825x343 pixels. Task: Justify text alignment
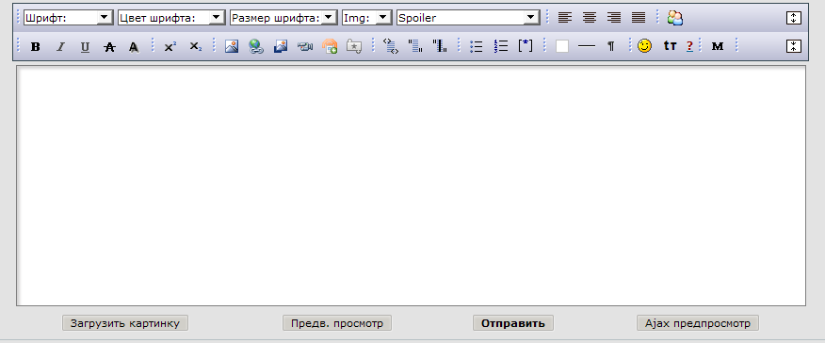click(x=639, y=18)
